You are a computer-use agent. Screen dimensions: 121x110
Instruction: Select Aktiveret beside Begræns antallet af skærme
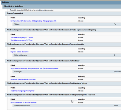(x=80, y=52)
